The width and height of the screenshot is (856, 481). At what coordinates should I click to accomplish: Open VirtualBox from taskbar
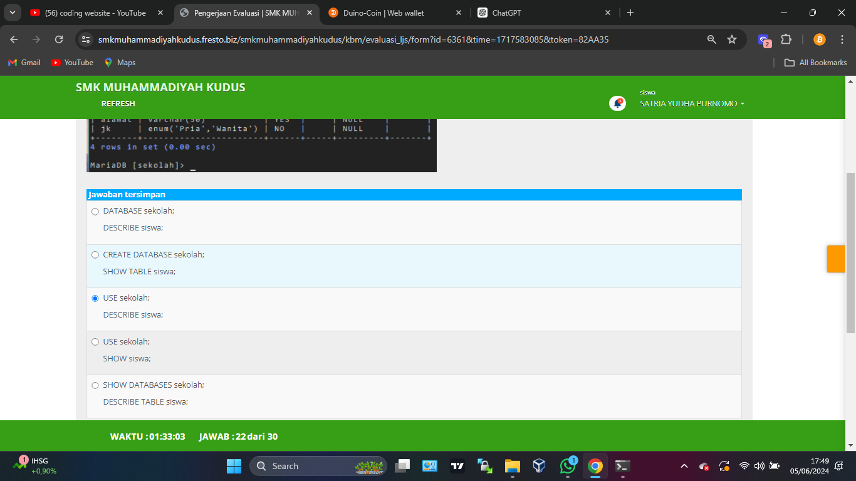coord(540,466)
